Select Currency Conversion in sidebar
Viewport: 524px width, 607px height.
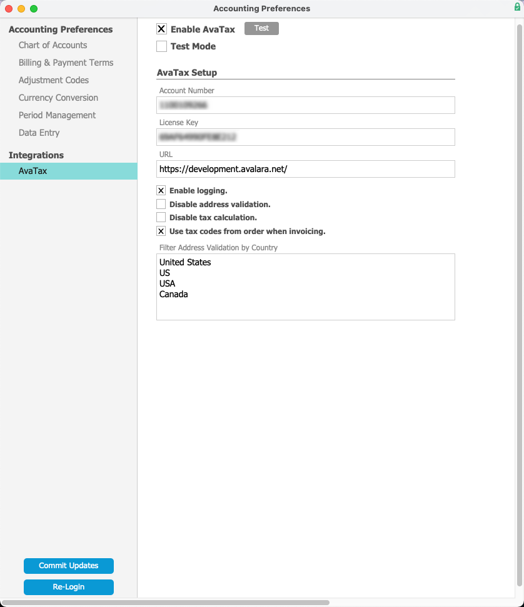58,98
